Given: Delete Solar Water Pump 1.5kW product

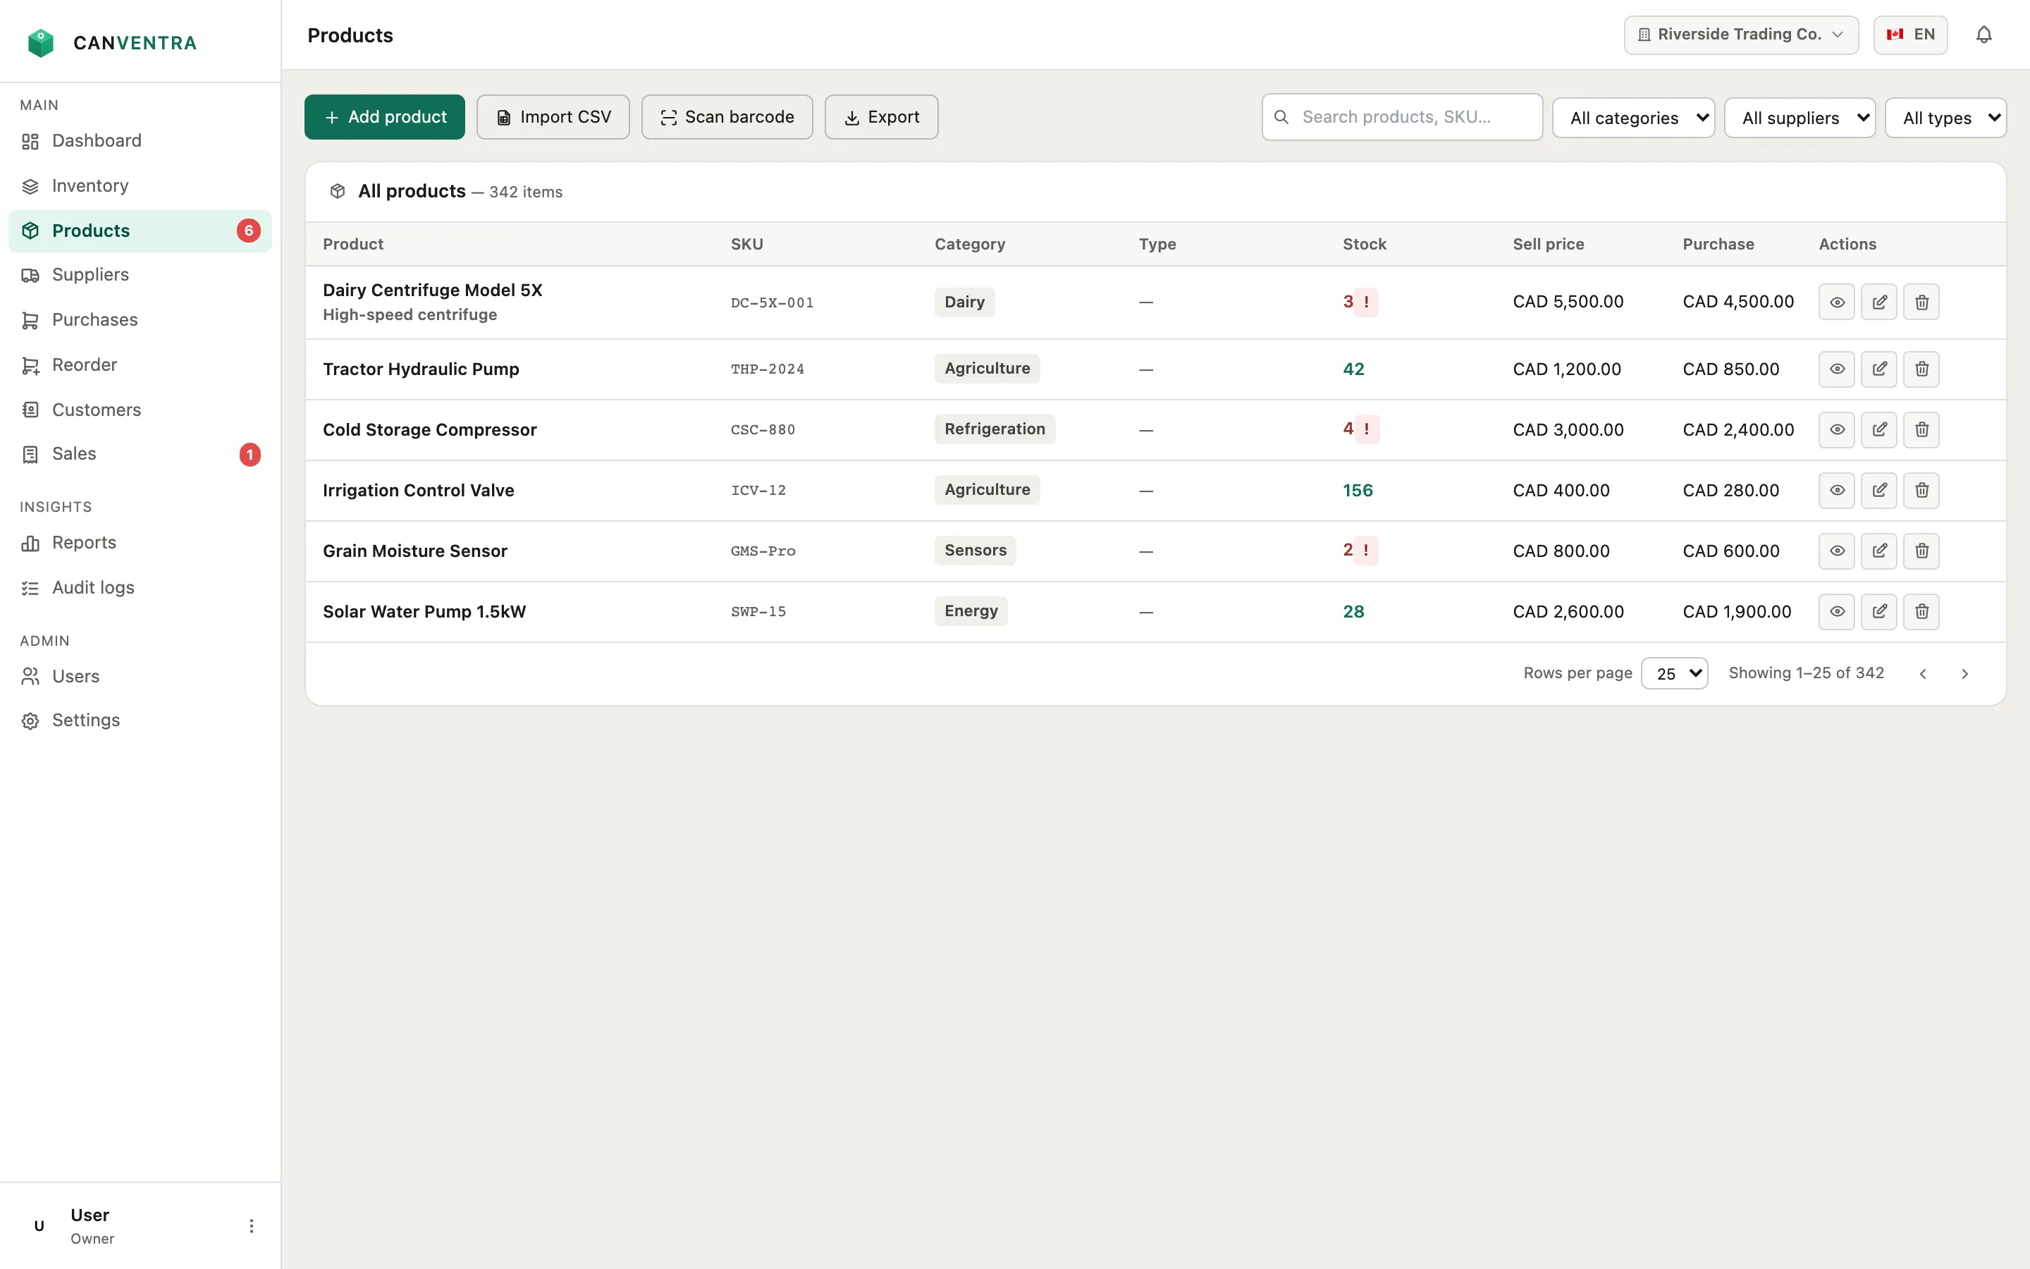Looking at the screenshot, I should click(x=1921, y=612).
